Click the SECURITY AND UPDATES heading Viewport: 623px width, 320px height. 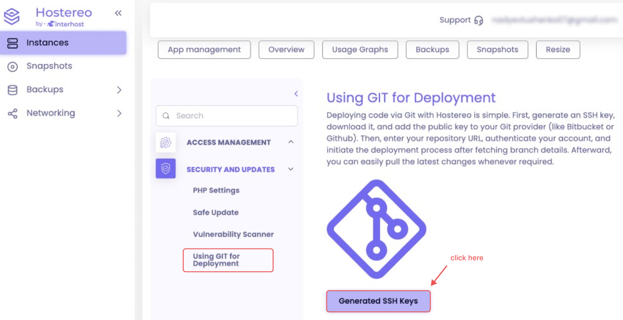[230, 170]
